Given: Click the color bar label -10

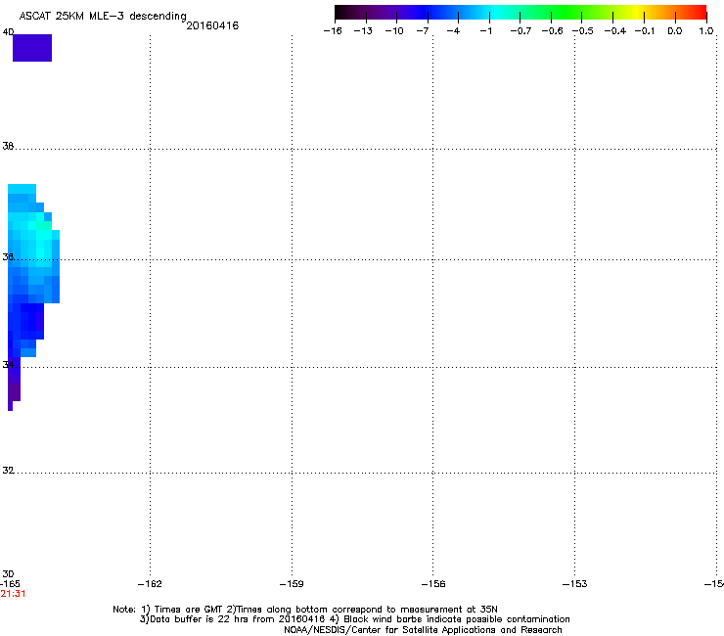Looking at the screenshot, I should [394, 31].
